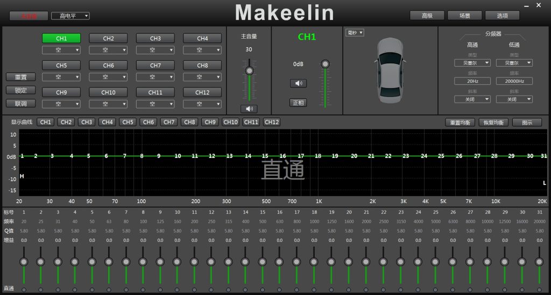Click the L low-pass marker on graph
Viewport: 551px width, 295px height.
click(x=545, y=183)
